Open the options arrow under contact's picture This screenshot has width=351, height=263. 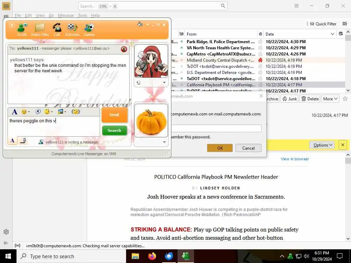(x=164, y=83)
